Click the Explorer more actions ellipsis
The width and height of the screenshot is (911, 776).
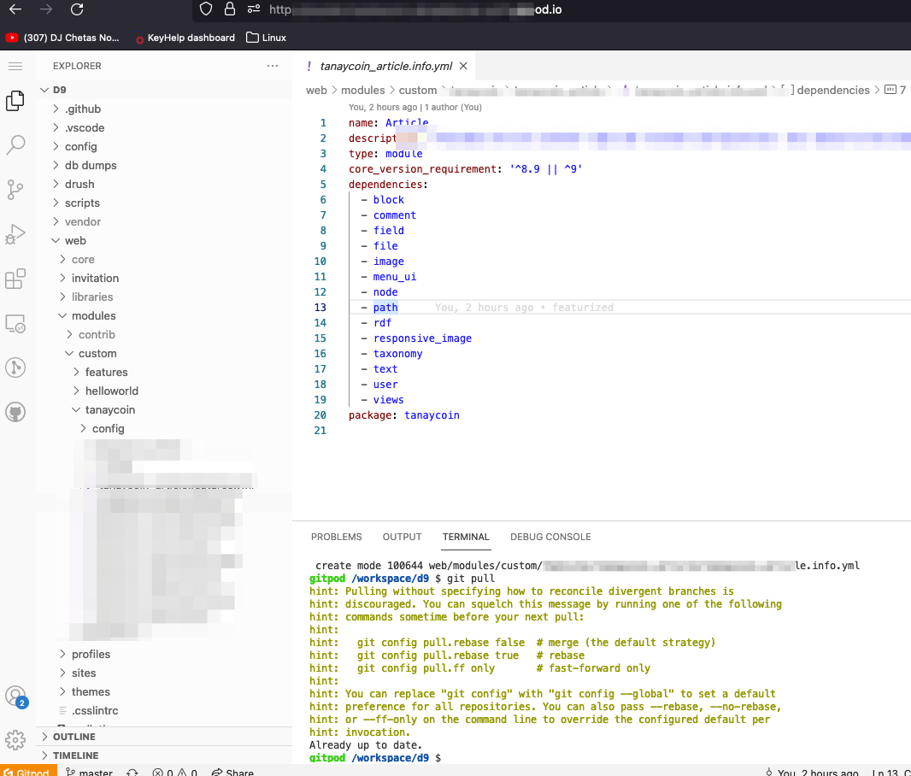pyautogui.click(x=273, y=66)
